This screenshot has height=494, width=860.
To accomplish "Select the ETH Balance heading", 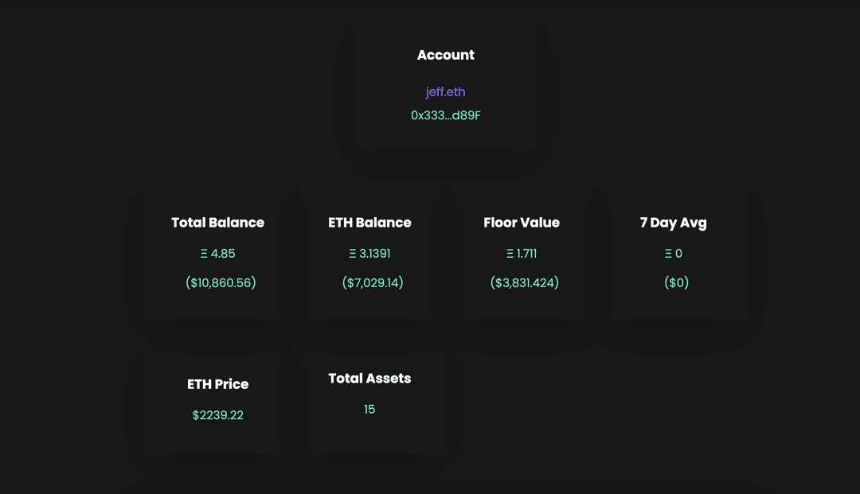I will point(369,223).
